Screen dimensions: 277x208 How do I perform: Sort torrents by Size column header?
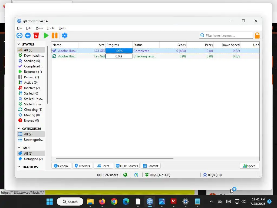pyautogui.click(x=92, y=45)
